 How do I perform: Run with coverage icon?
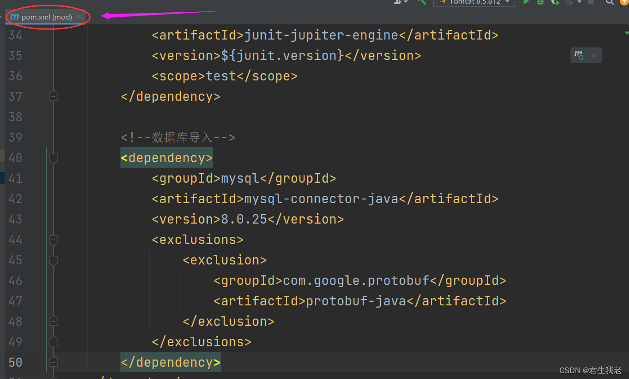(555, 2)
